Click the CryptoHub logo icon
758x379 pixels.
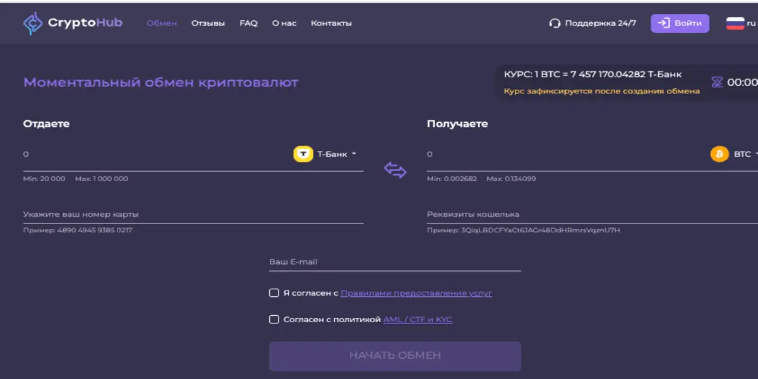click(32, 23)
